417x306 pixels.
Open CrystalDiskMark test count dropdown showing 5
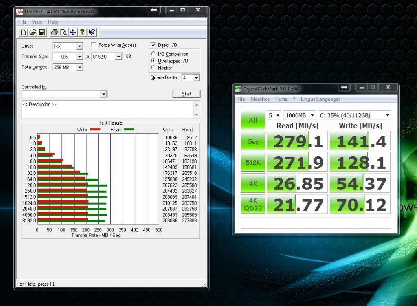tap(274, 115)
